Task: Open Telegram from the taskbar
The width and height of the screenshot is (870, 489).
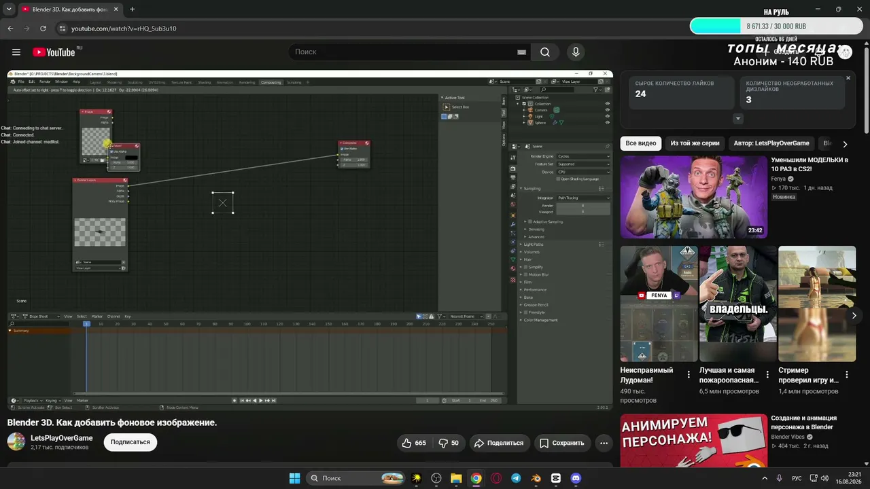Action: point(516,478)
